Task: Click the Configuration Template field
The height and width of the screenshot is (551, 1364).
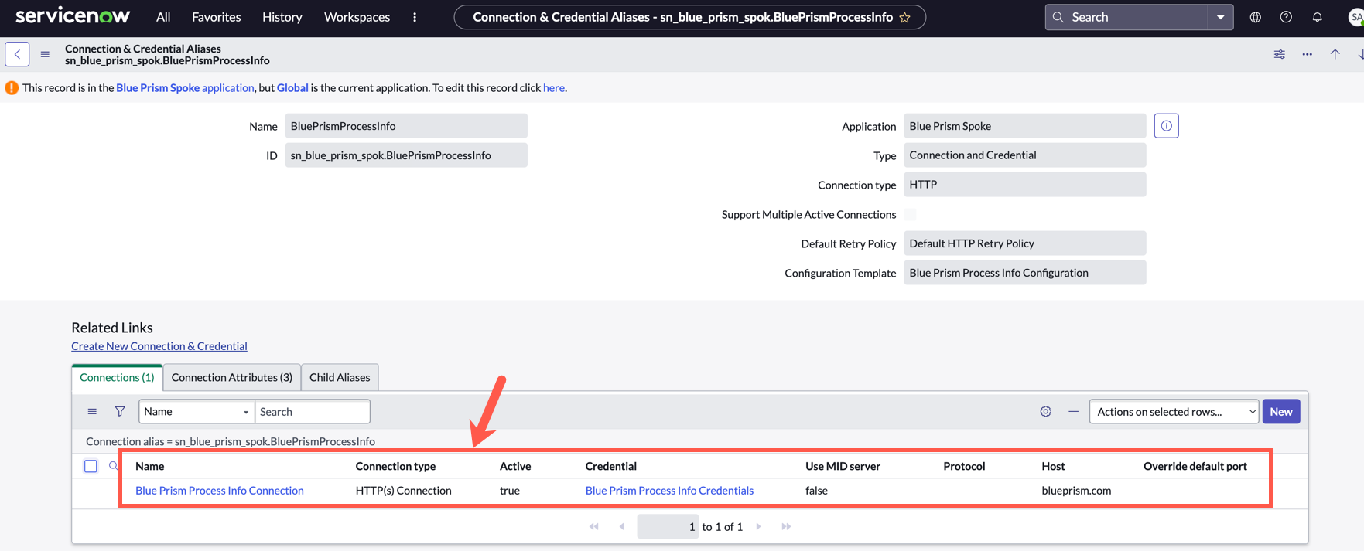Action: click(x=1024, y=273)
